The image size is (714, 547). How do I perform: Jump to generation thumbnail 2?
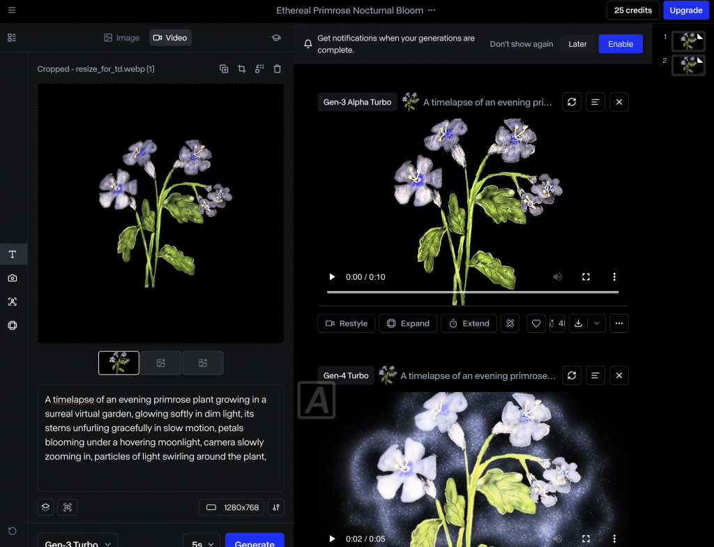(688, 65)
